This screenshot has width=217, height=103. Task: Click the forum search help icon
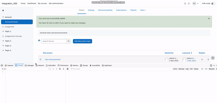pyautogui.click(x=39, y=40)
